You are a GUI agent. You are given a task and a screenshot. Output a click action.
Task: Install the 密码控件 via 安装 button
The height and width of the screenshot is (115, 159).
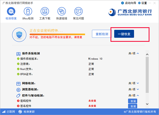click(x=133, y=101)
